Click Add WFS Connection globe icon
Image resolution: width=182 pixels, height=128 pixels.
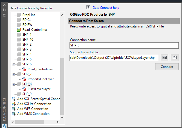pos(14,109)
